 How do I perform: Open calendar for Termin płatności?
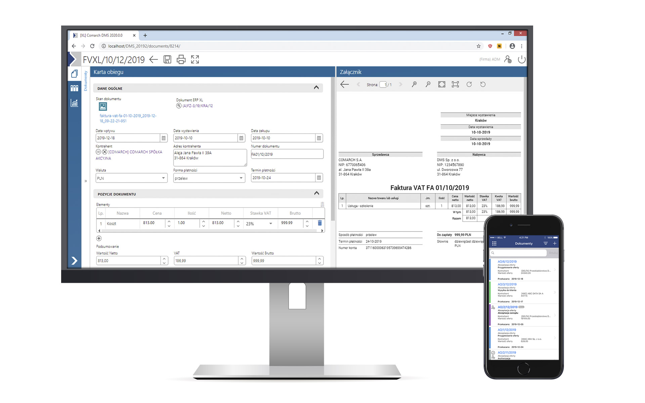319,178
